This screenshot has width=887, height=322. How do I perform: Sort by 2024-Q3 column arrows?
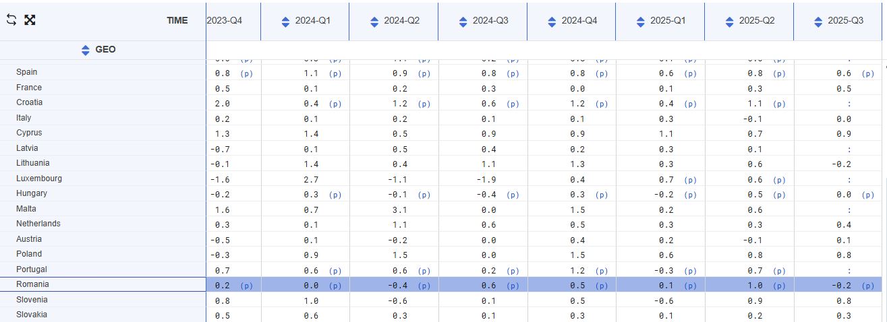[463, 22]
